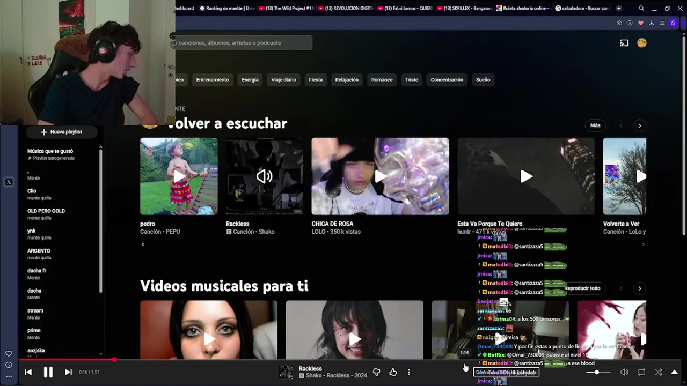Switch to the Fabri Lemus browser tab
687x386 pixels.
404,8
